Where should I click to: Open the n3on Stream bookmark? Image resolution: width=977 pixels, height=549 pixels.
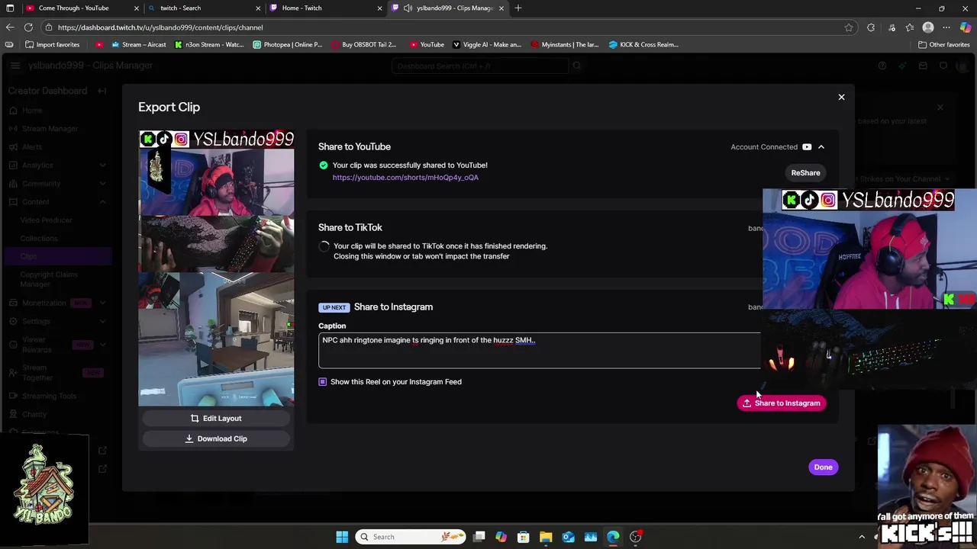[x=209, y=45]
